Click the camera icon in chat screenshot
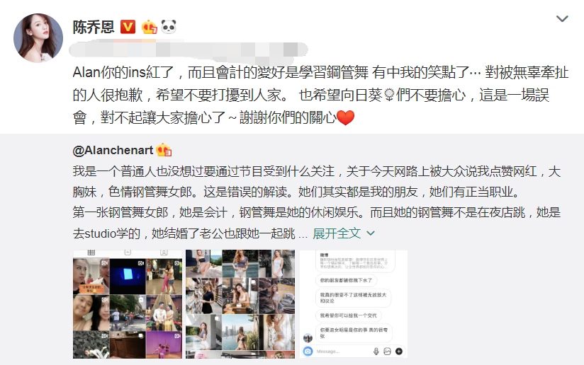Viewport: 584px width, 365px height. point(308,351)
